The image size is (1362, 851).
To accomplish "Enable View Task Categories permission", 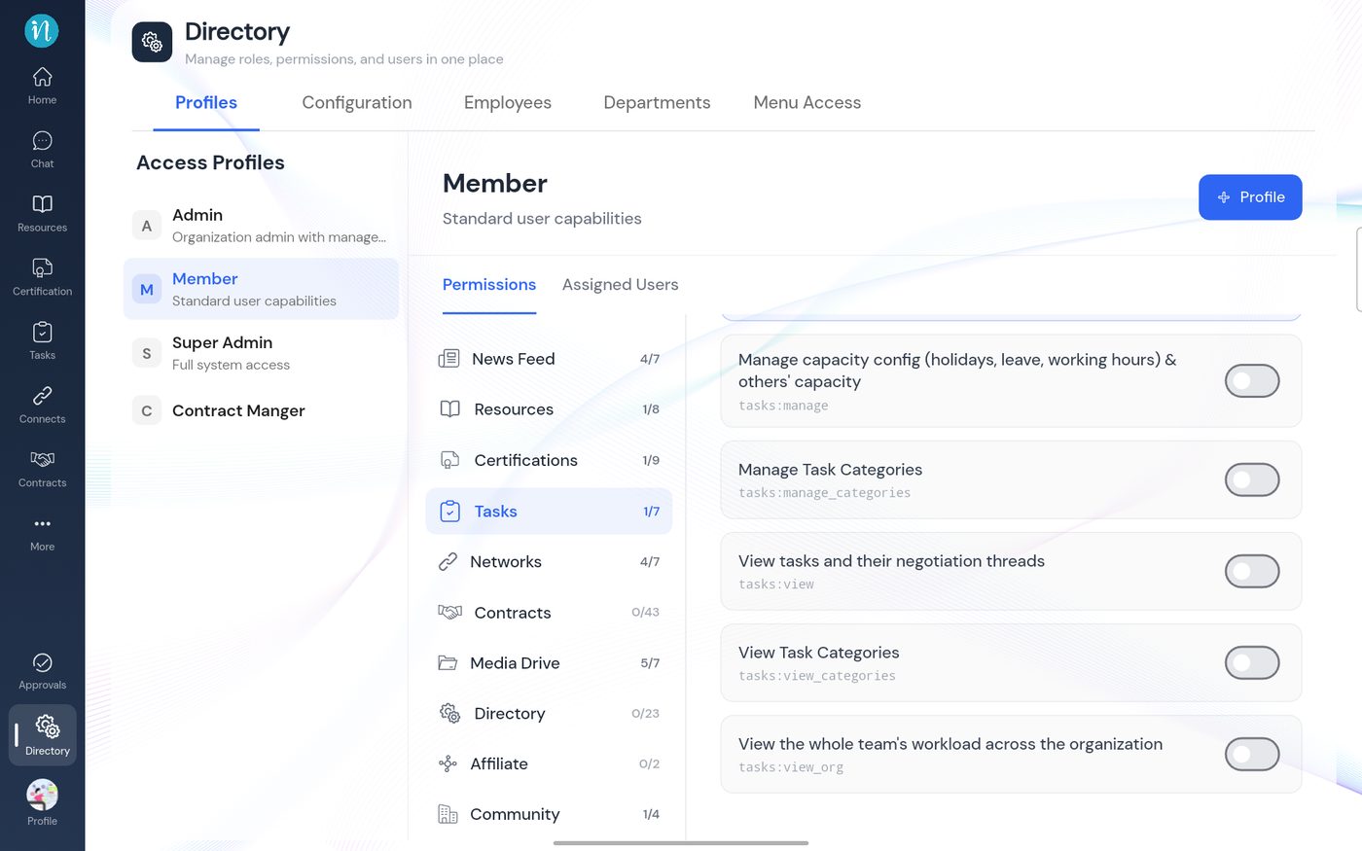I will tap(1251, 662).
